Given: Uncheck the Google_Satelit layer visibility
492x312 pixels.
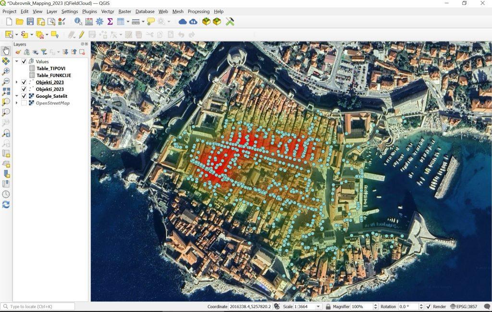Looking at the screenshot, I should [x=24, y=96].
